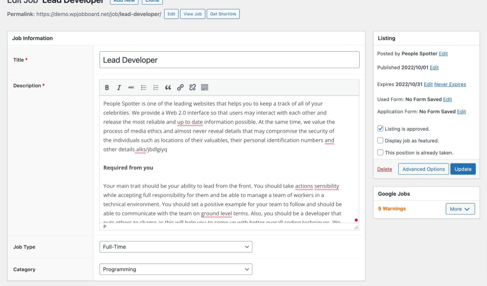487x286 pixels.
Task: Open the insert link tool
Action: (180, 87)
